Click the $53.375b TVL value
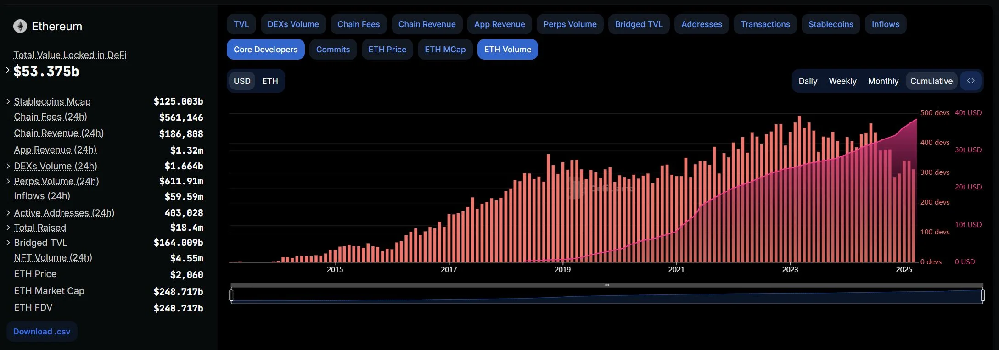This screenshot has width=999, height=350. coord(46,71)
